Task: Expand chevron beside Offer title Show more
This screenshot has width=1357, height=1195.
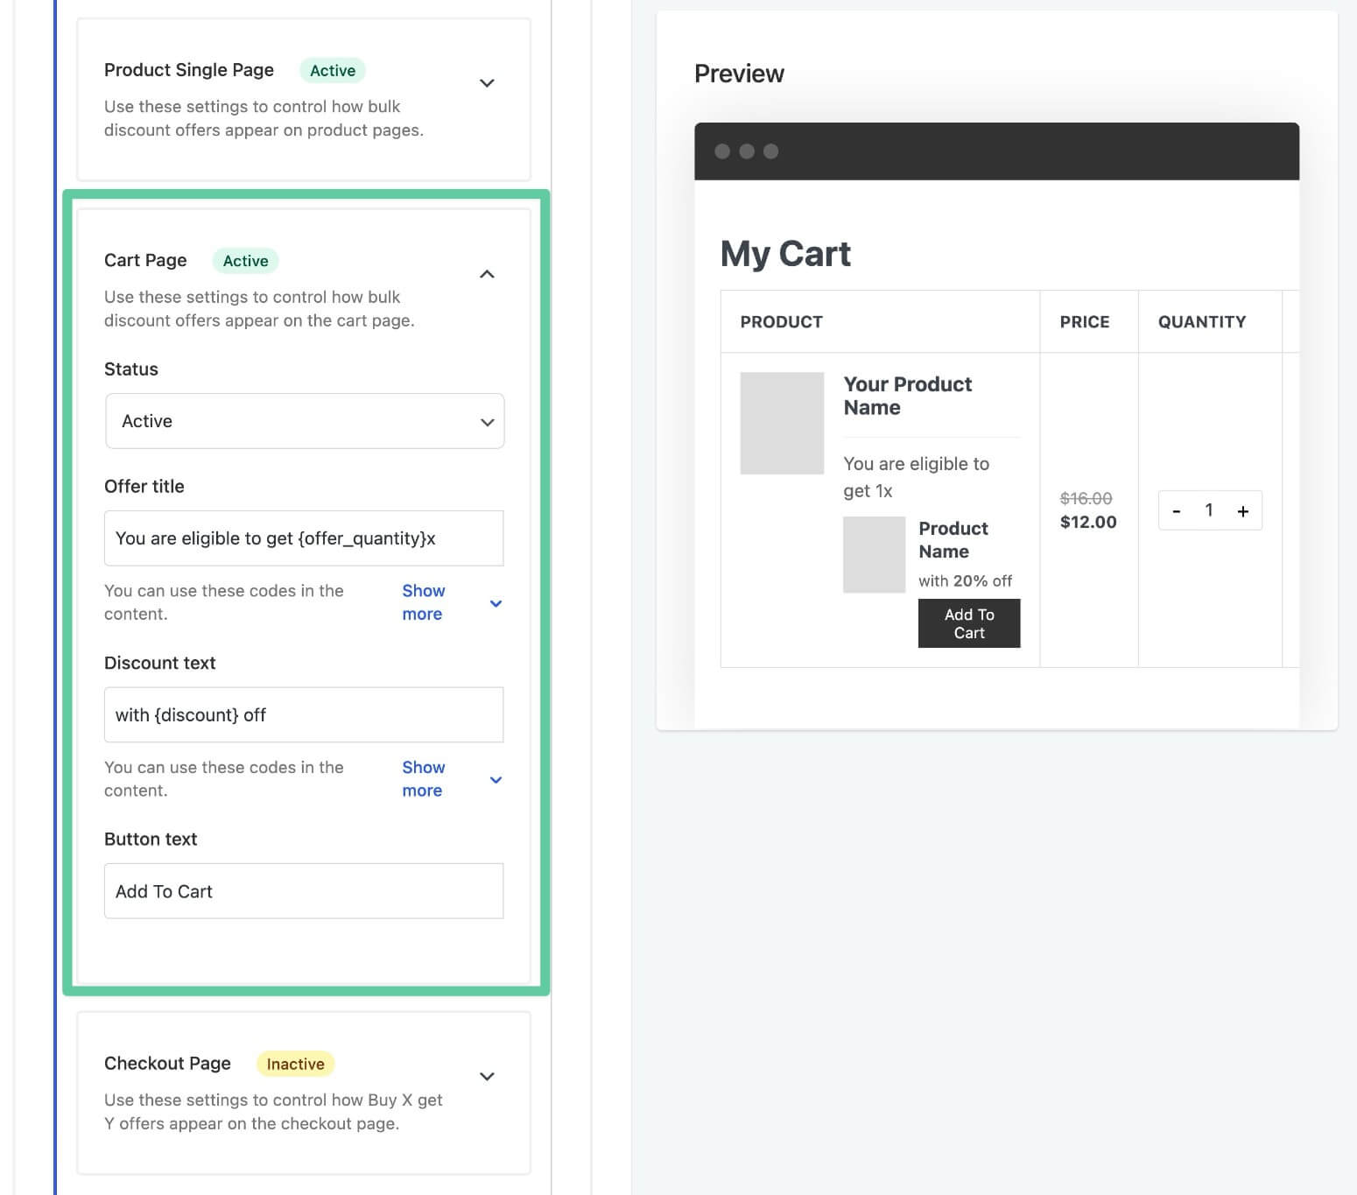Action: pyautogui.click(x=496, y=603)
